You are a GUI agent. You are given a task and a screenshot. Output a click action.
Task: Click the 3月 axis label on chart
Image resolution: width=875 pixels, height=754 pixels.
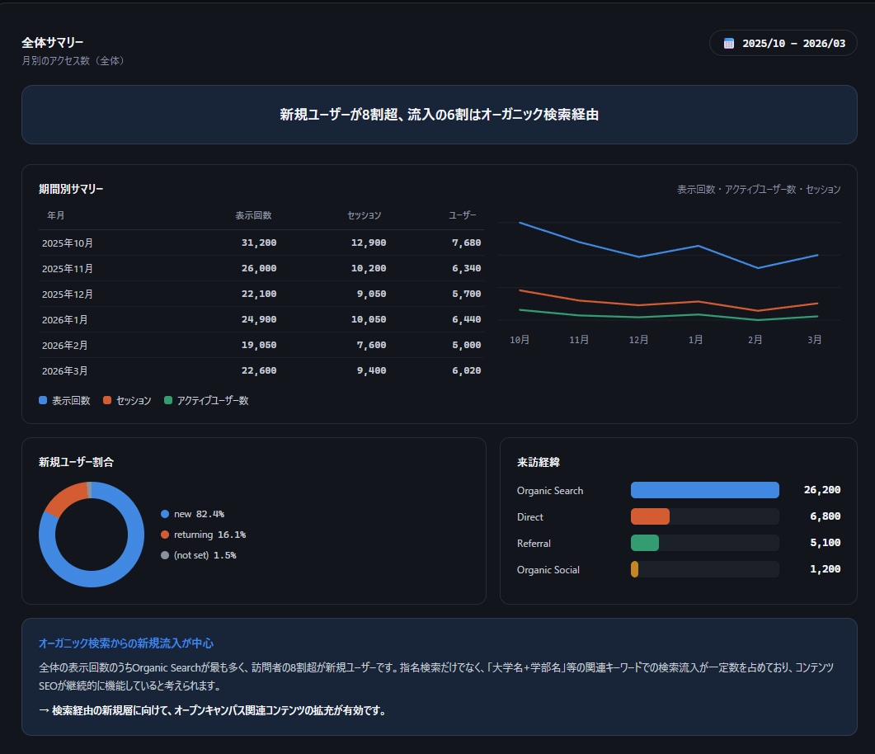coord(814,340)
